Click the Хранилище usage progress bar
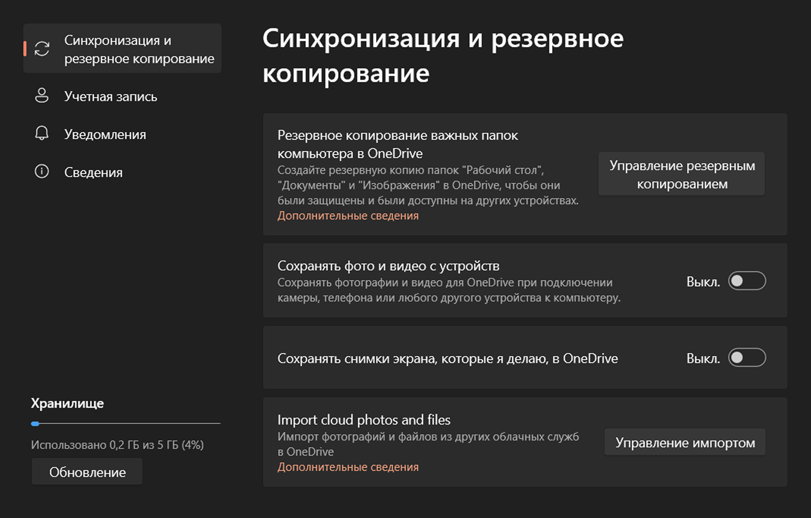The height and width of the screenshot is (518, 811). click(x=125, y=423)
